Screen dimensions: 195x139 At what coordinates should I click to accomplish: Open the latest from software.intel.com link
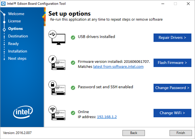point(118,67)
